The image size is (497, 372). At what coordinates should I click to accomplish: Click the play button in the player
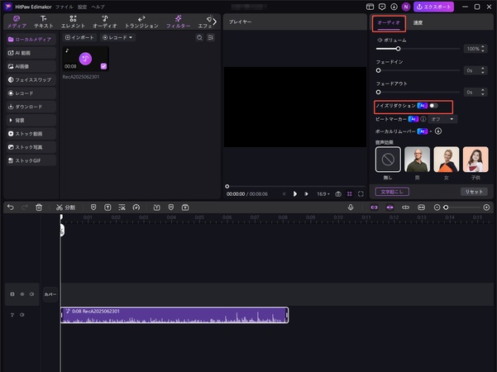click(294, 193)
